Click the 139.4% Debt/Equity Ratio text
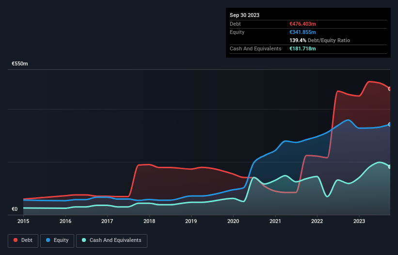The height and width of the screenshot is (255, 398). click(x=319, y=40)
